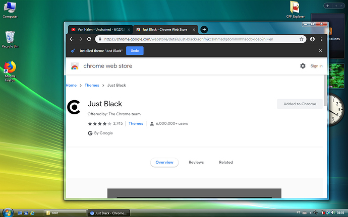348x217 pixels.
Task: Bookmark this page with star icon
Action: pos(302,39)
